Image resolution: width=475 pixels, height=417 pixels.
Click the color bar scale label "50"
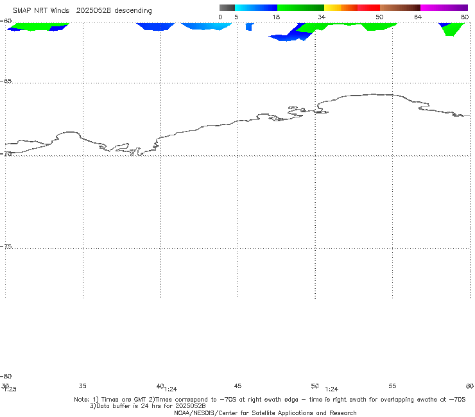pyautogui.click(x=379, y=17)
